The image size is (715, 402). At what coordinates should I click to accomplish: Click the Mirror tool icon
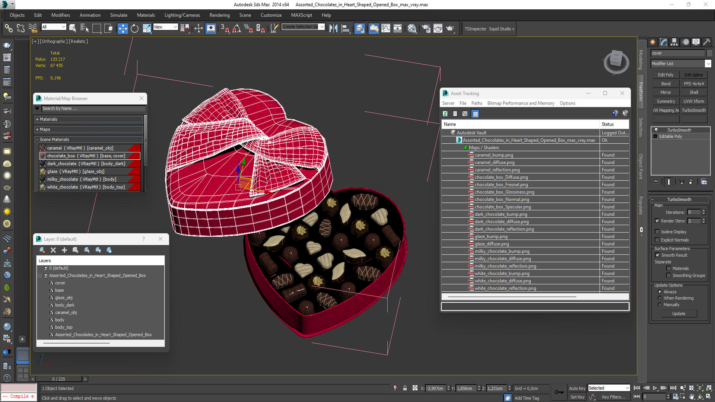(333, 29)
